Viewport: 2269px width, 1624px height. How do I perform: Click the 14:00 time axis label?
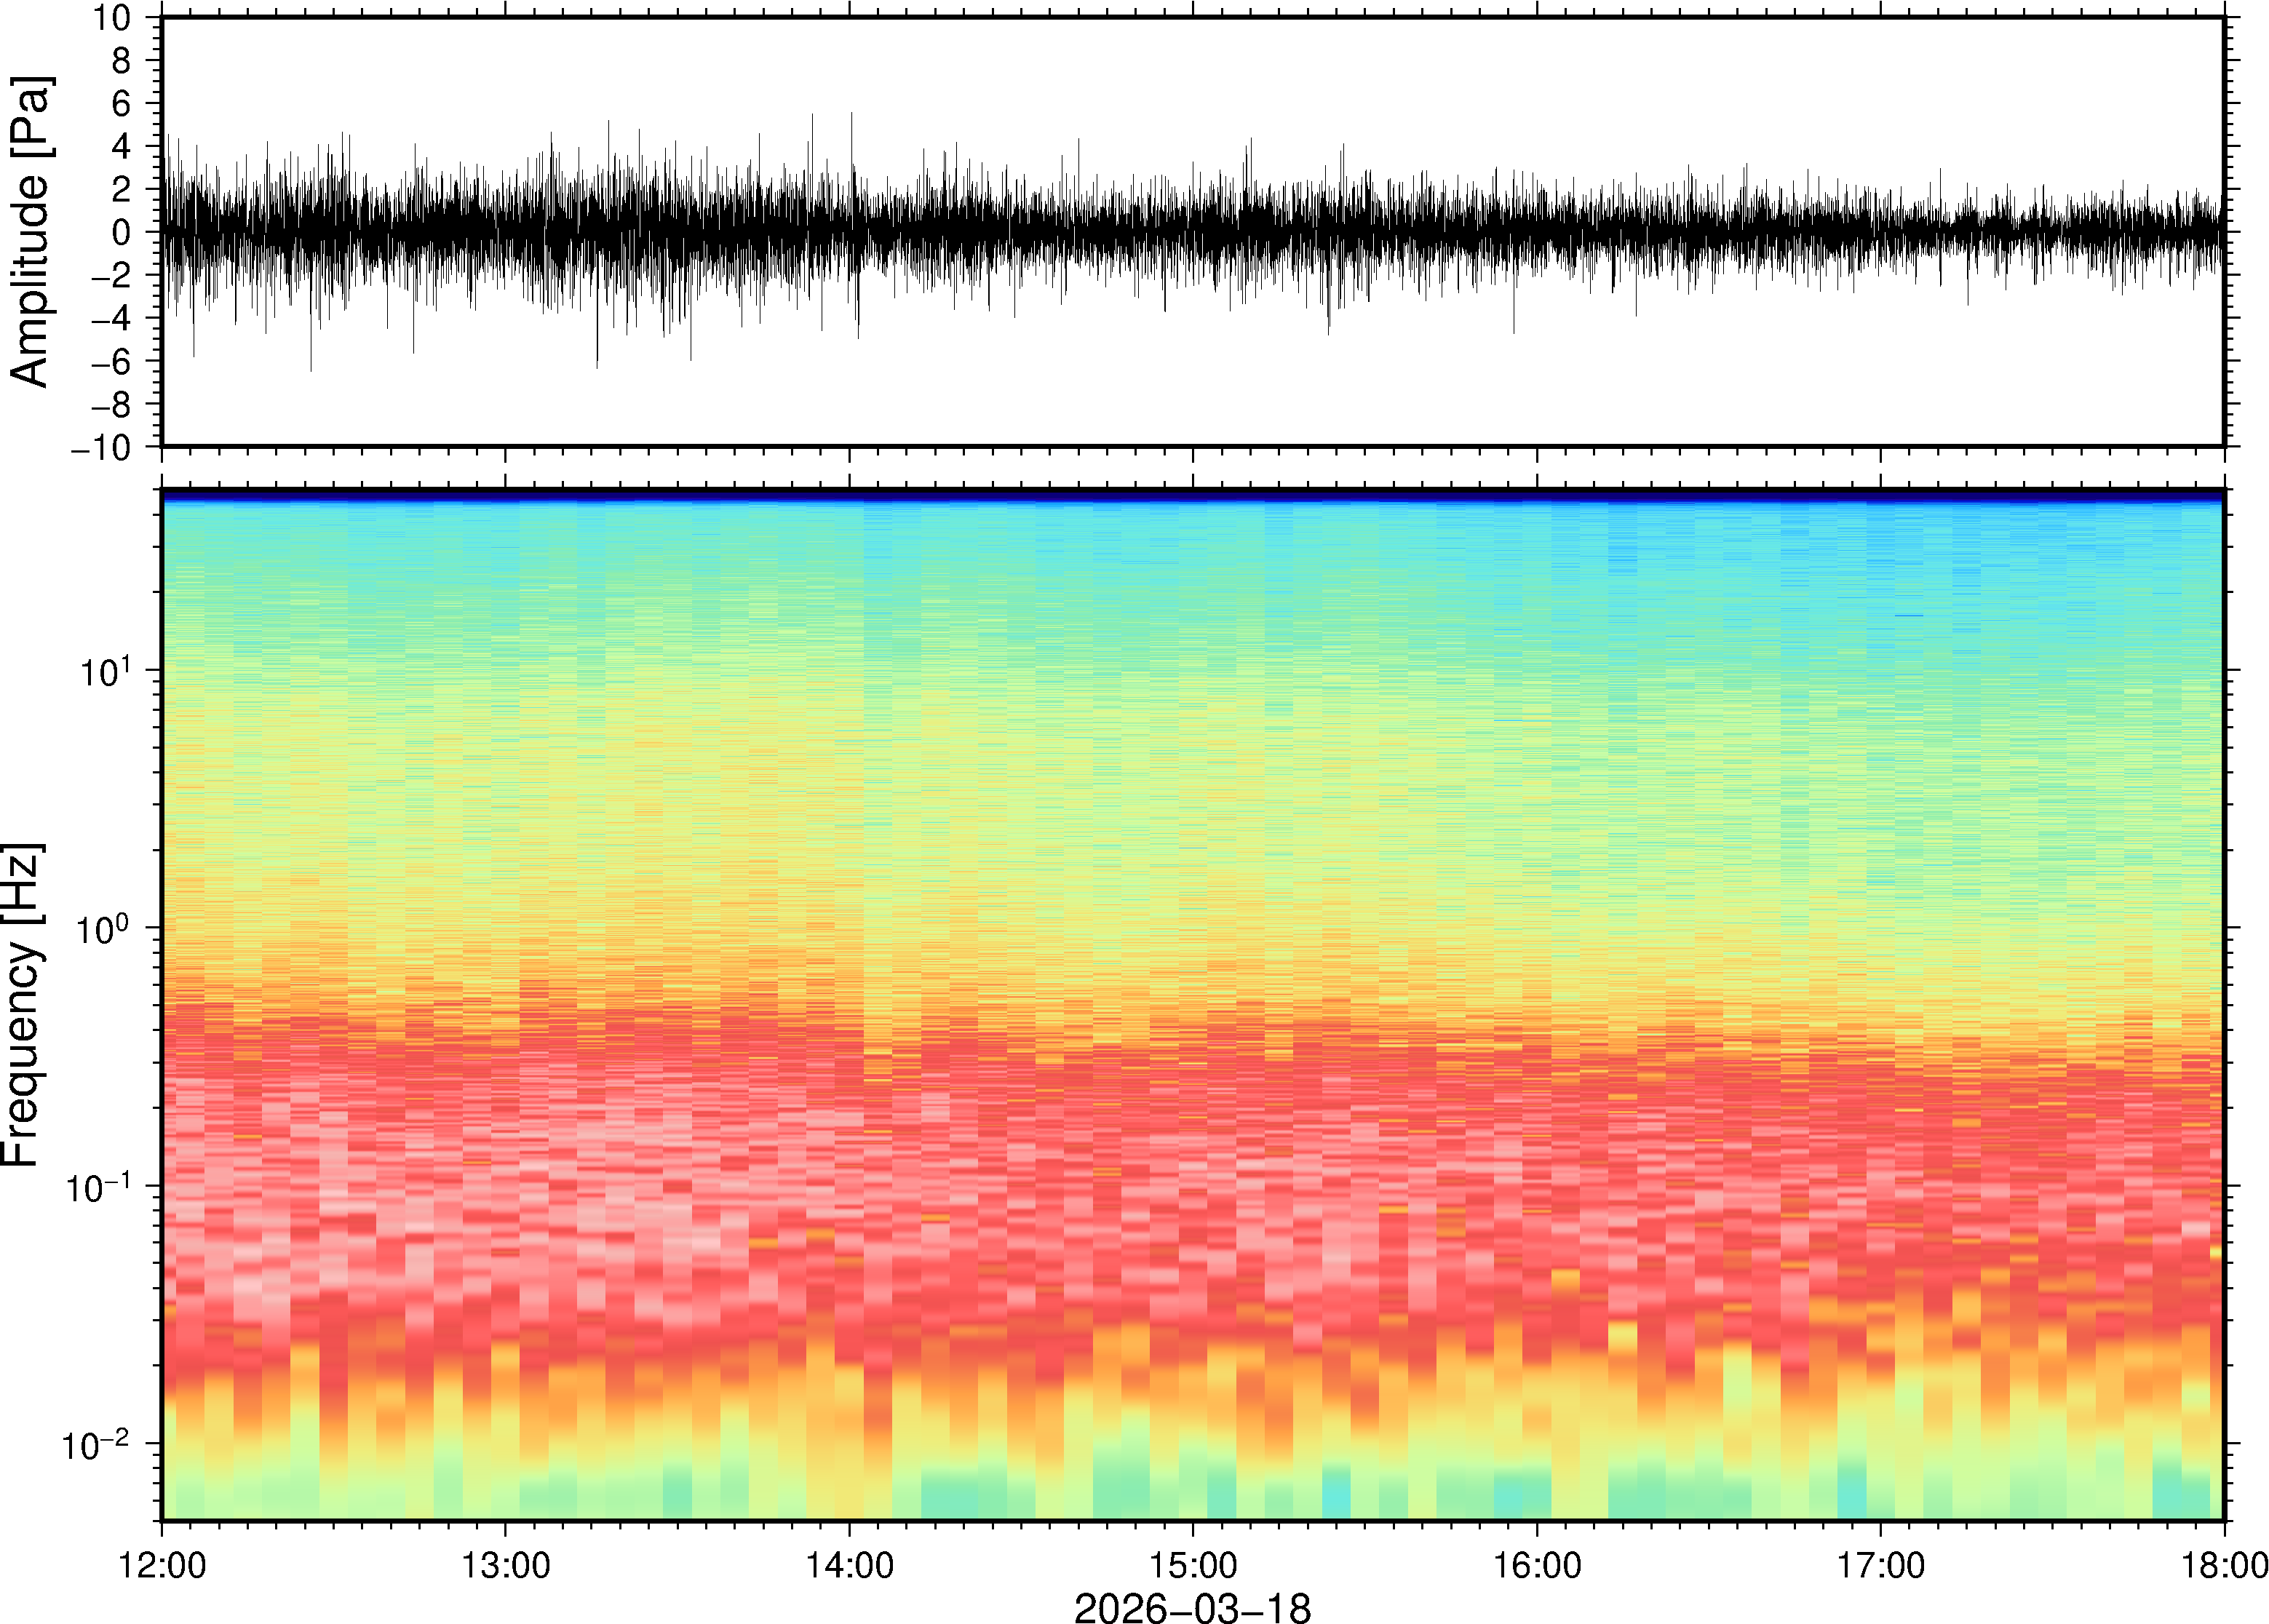[849, 1564]
